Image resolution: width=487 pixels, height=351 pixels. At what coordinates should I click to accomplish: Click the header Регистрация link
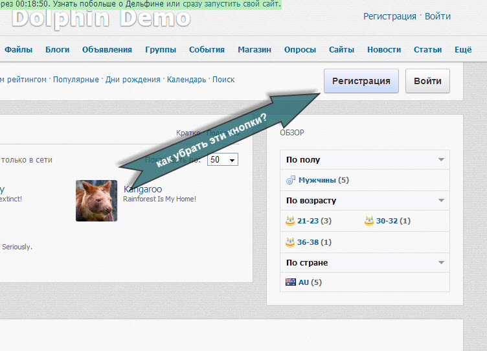point(390,16)
